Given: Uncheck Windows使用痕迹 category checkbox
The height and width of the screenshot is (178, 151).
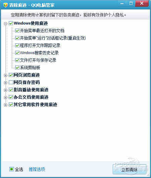Looking at the screenshot, I should click(x=11, y=23).
